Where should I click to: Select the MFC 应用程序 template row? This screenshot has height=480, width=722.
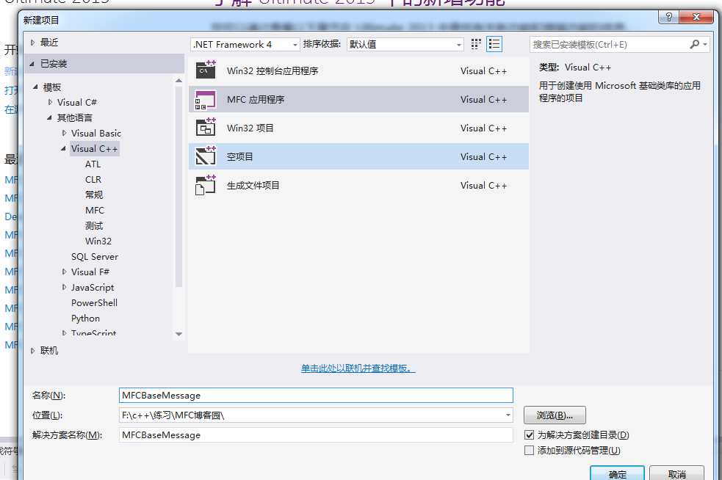(358, 99)
